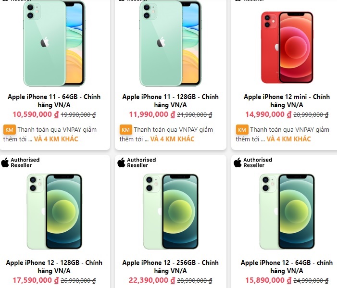Open the iPhone 12 128GB product image
This screenshot has height=288, width=337.
pos(54,212)
